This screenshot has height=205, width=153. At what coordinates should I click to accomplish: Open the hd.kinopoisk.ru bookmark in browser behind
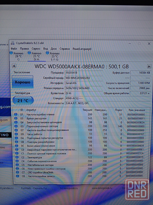point(69,188)
